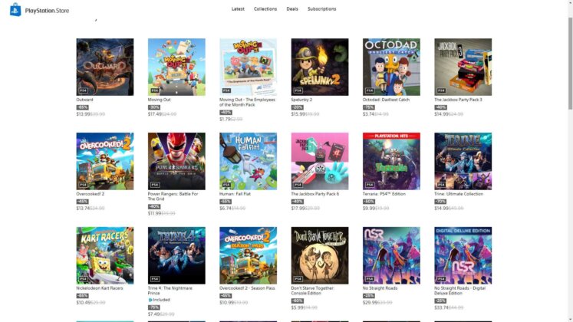Click Trine: Ultimate Collection title link
The height and width of the screenshot is (322, 573).
[459, 194]
